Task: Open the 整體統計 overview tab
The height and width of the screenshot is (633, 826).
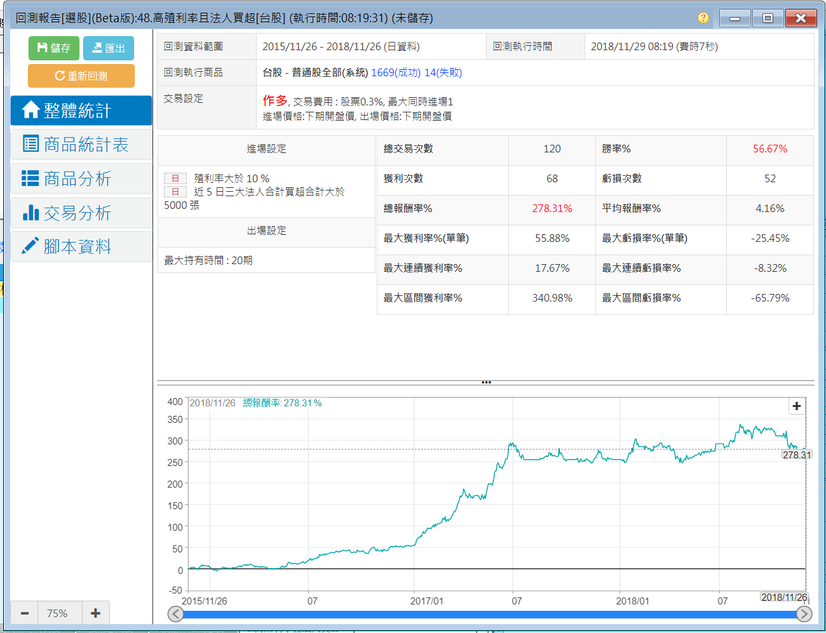Action: (x=81, y=110)
